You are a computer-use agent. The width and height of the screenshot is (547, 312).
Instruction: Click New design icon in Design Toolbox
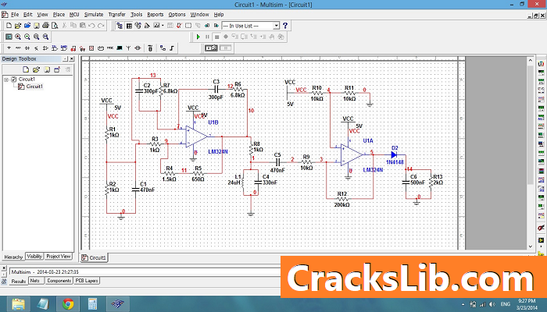26,69
